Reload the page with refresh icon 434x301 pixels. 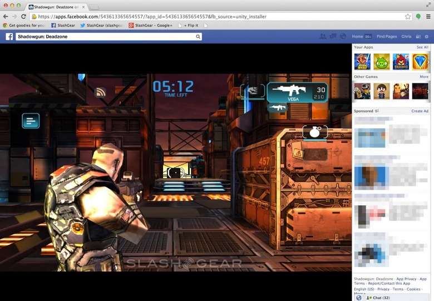pos(23,17)
